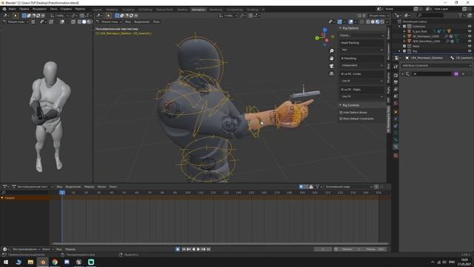
Task: Open IK vs FK Limbs dropdown
Action: pos(362,81)
